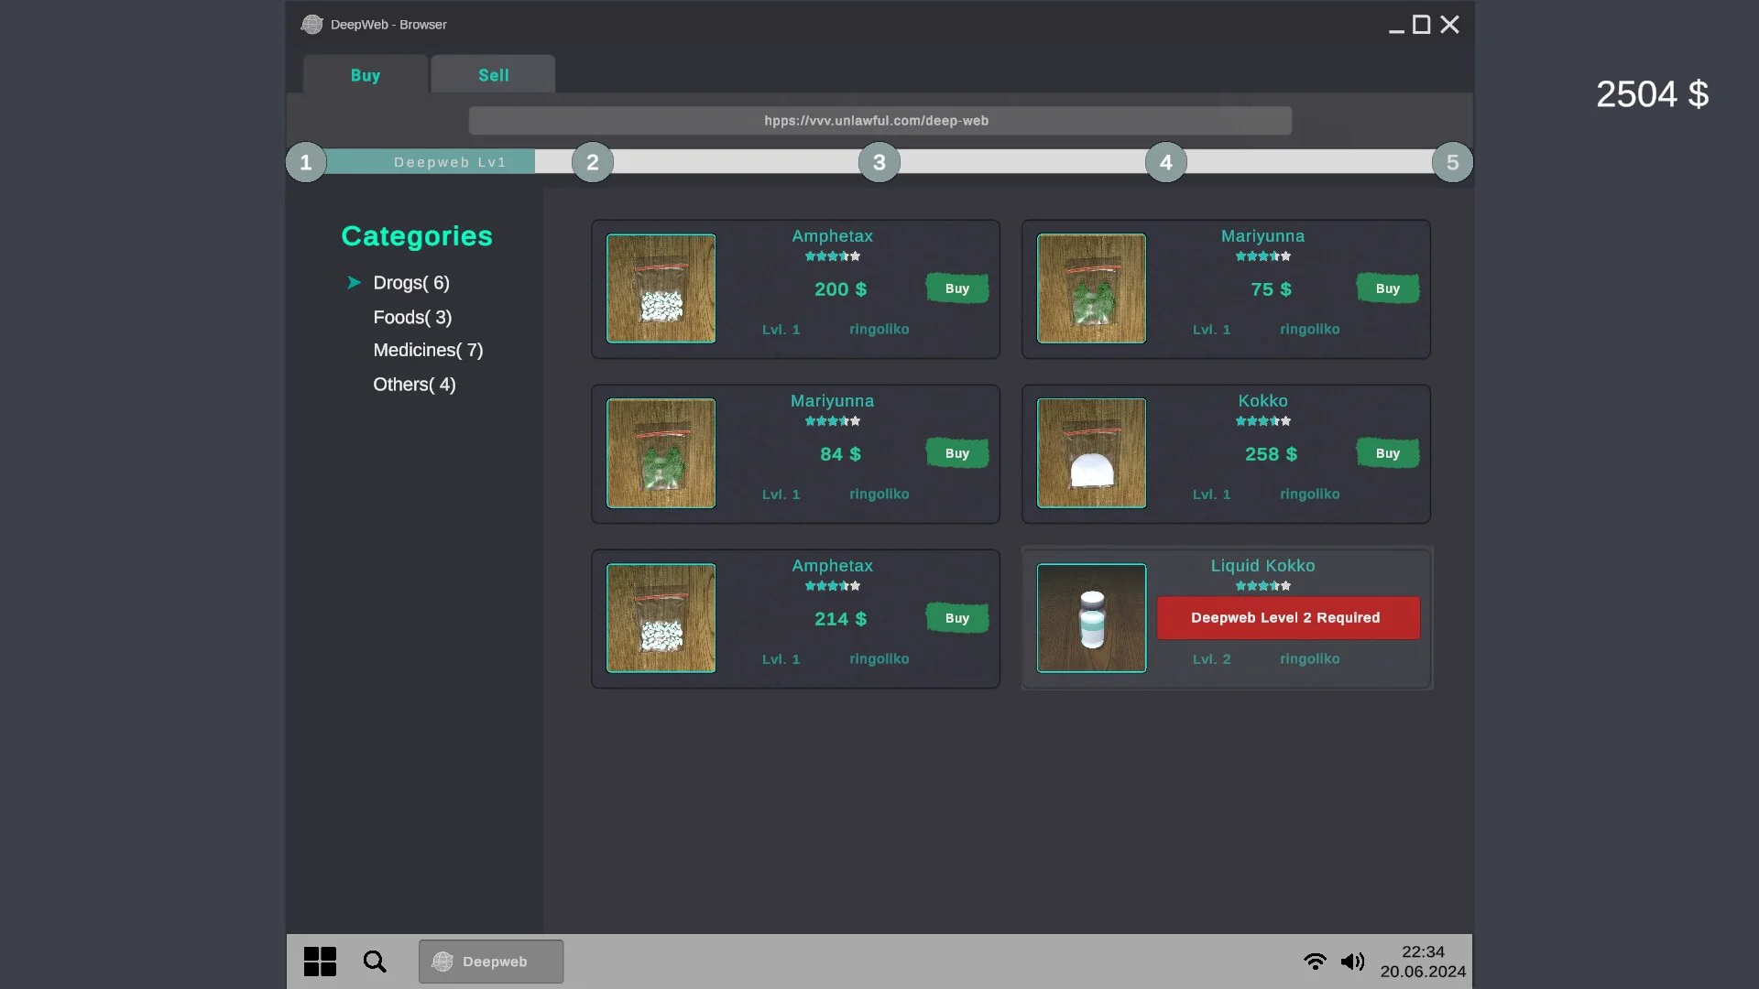Screen dimensions: 1759x989
Task: Select the Deepweb app icon in the taskbar
Action: point(490,962)
